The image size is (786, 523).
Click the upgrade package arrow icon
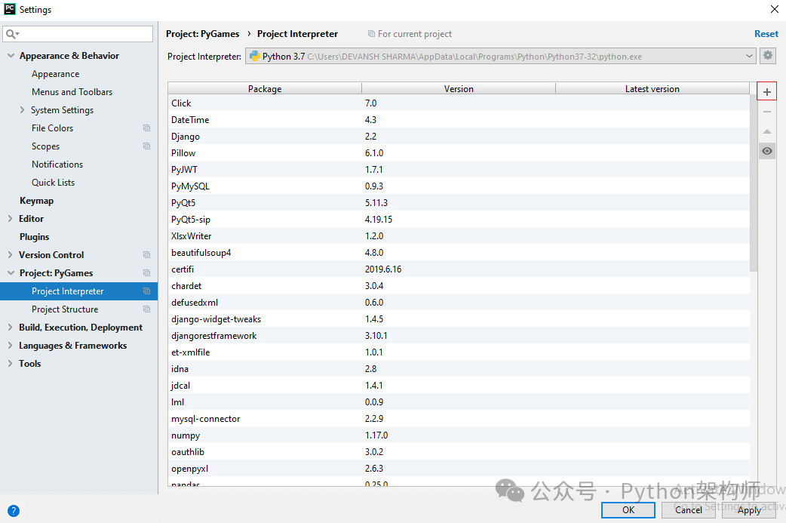pos(766,131)
